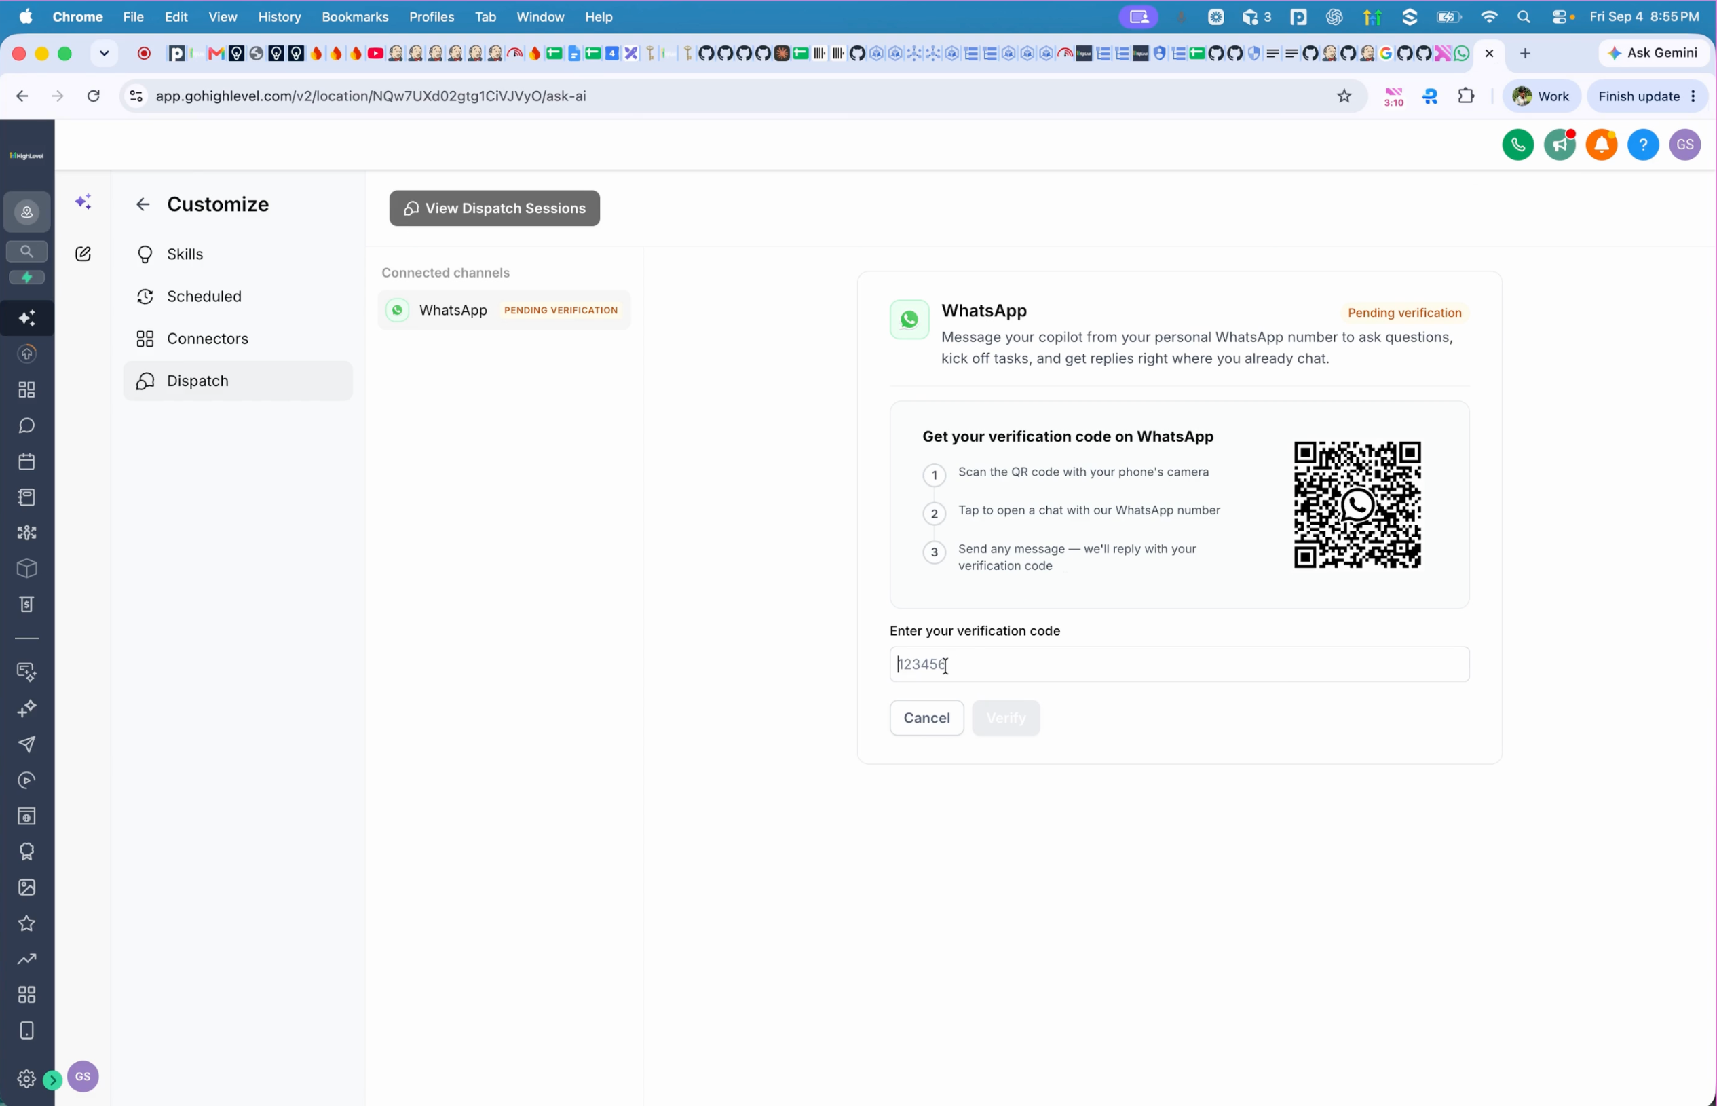Screen dimensions: 1717x1106
Task: Open the Bookmarks menu in menu bar
Action: coord(355,16)
